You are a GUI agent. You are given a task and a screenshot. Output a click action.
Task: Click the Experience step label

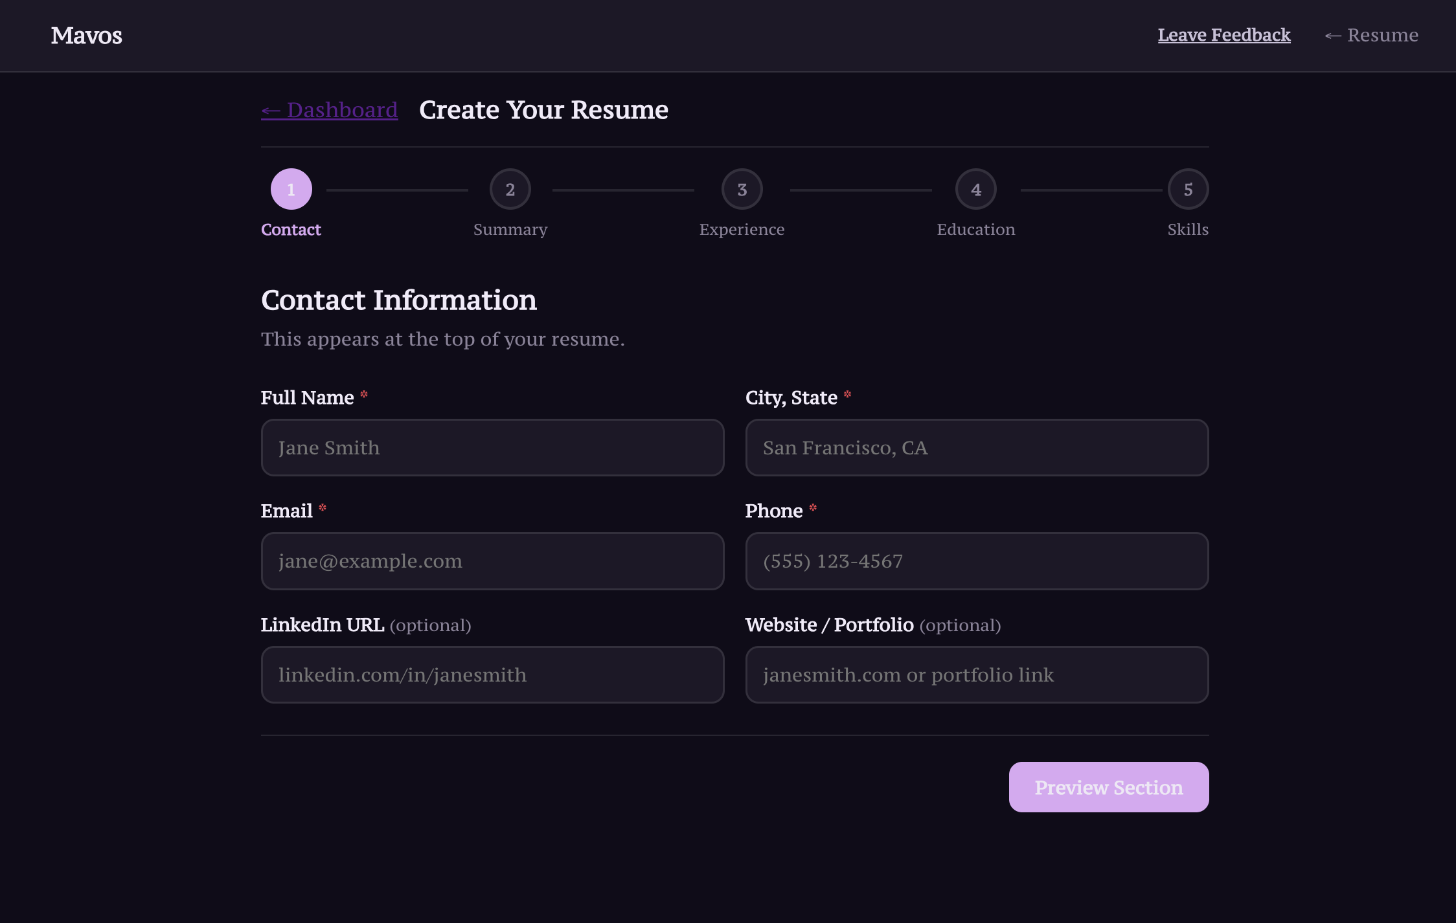742,230
